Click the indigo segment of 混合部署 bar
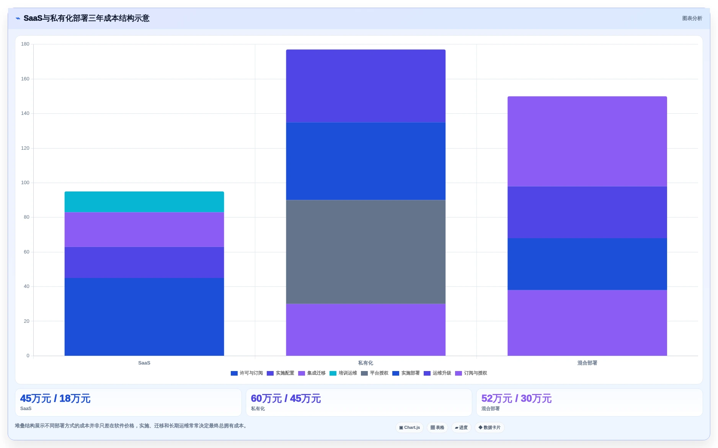718x448 pixels. (x=587, y=212)
